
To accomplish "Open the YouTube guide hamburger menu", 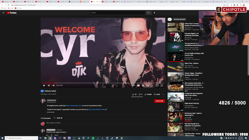I will 4,13.
